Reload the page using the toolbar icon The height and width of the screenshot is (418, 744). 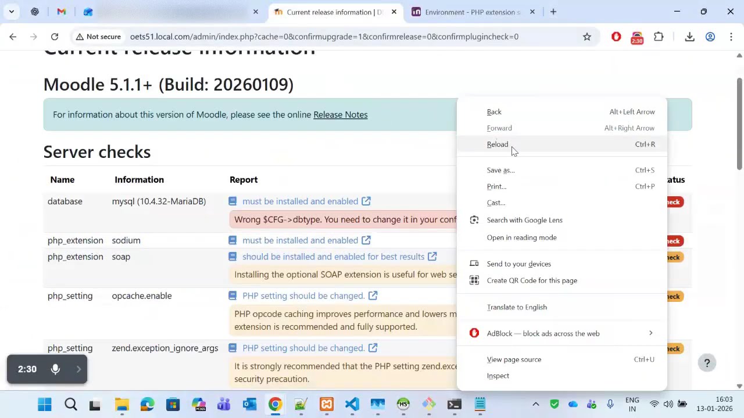[x=55, y=37]
